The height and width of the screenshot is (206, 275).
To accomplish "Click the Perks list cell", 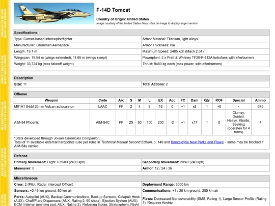I will 77,200.
